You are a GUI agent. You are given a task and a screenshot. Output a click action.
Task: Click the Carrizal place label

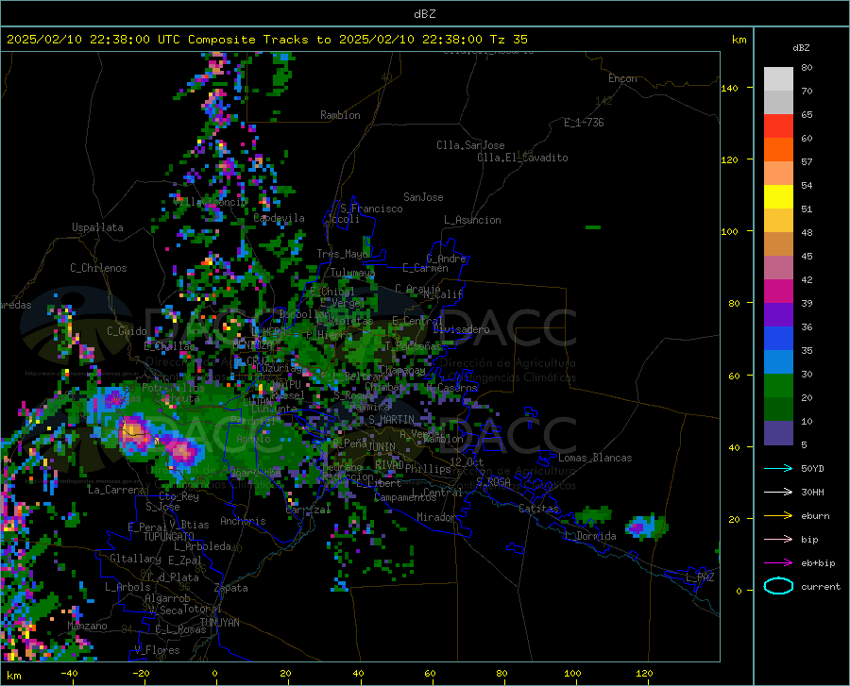tap(308, 510)
